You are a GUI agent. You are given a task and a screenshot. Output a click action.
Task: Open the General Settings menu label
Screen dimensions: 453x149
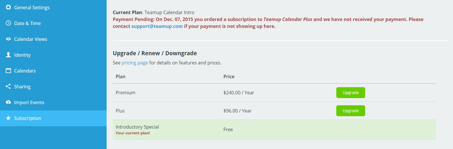pos(32,7)
